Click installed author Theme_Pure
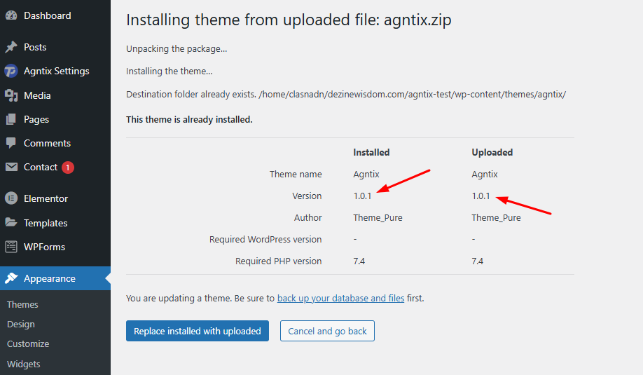Viewport: 643px width, 375px height. pos(378,218)
